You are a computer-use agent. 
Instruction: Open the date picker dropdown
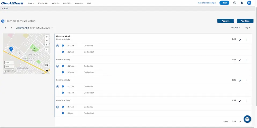click(52, 28)
